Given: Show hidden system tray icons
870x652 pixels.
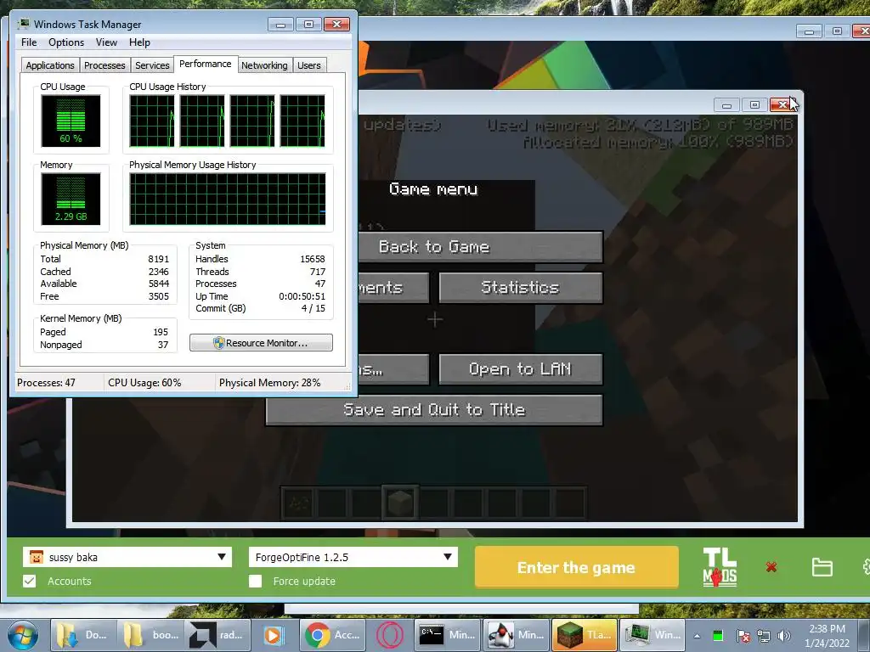Looking at the screenshot, I should coord(697,636).
